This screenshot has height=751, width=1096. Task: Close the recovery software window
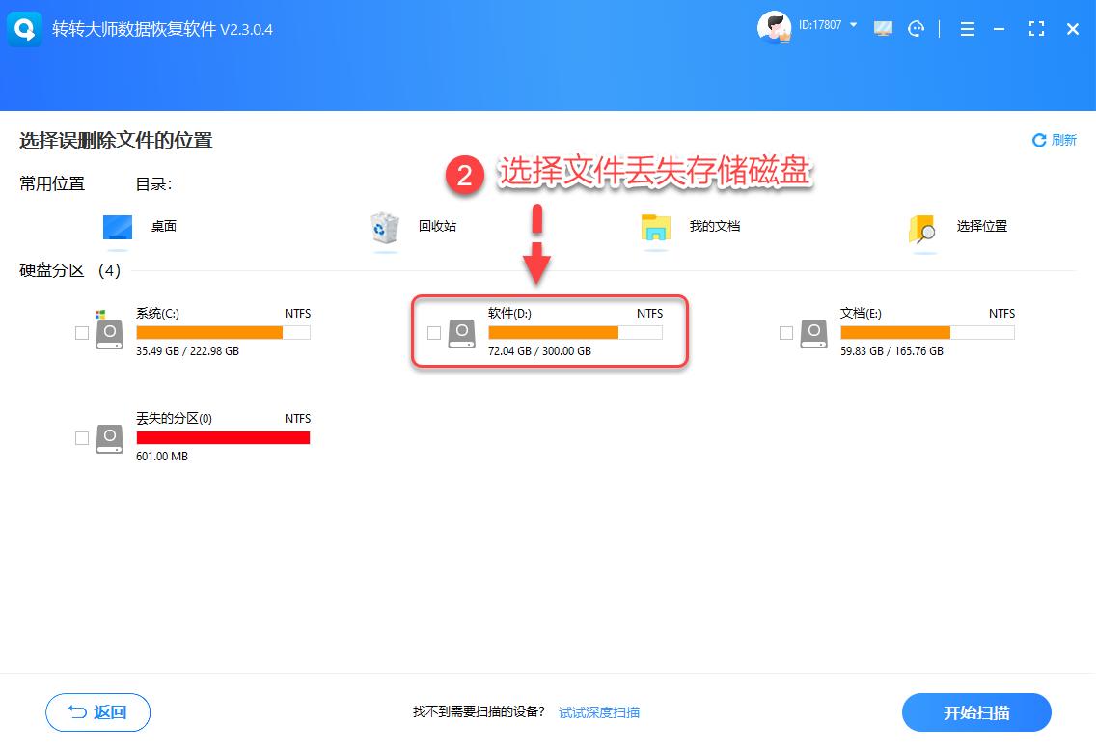click(x=1073, y=29)
